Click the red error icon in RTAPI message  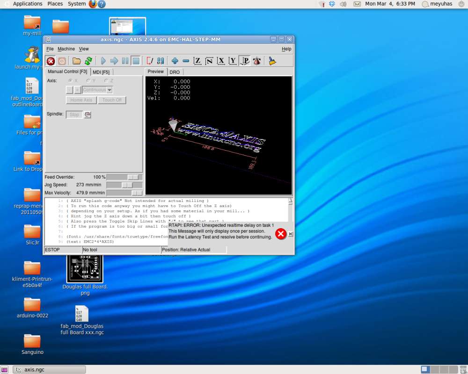click(280, 234)
